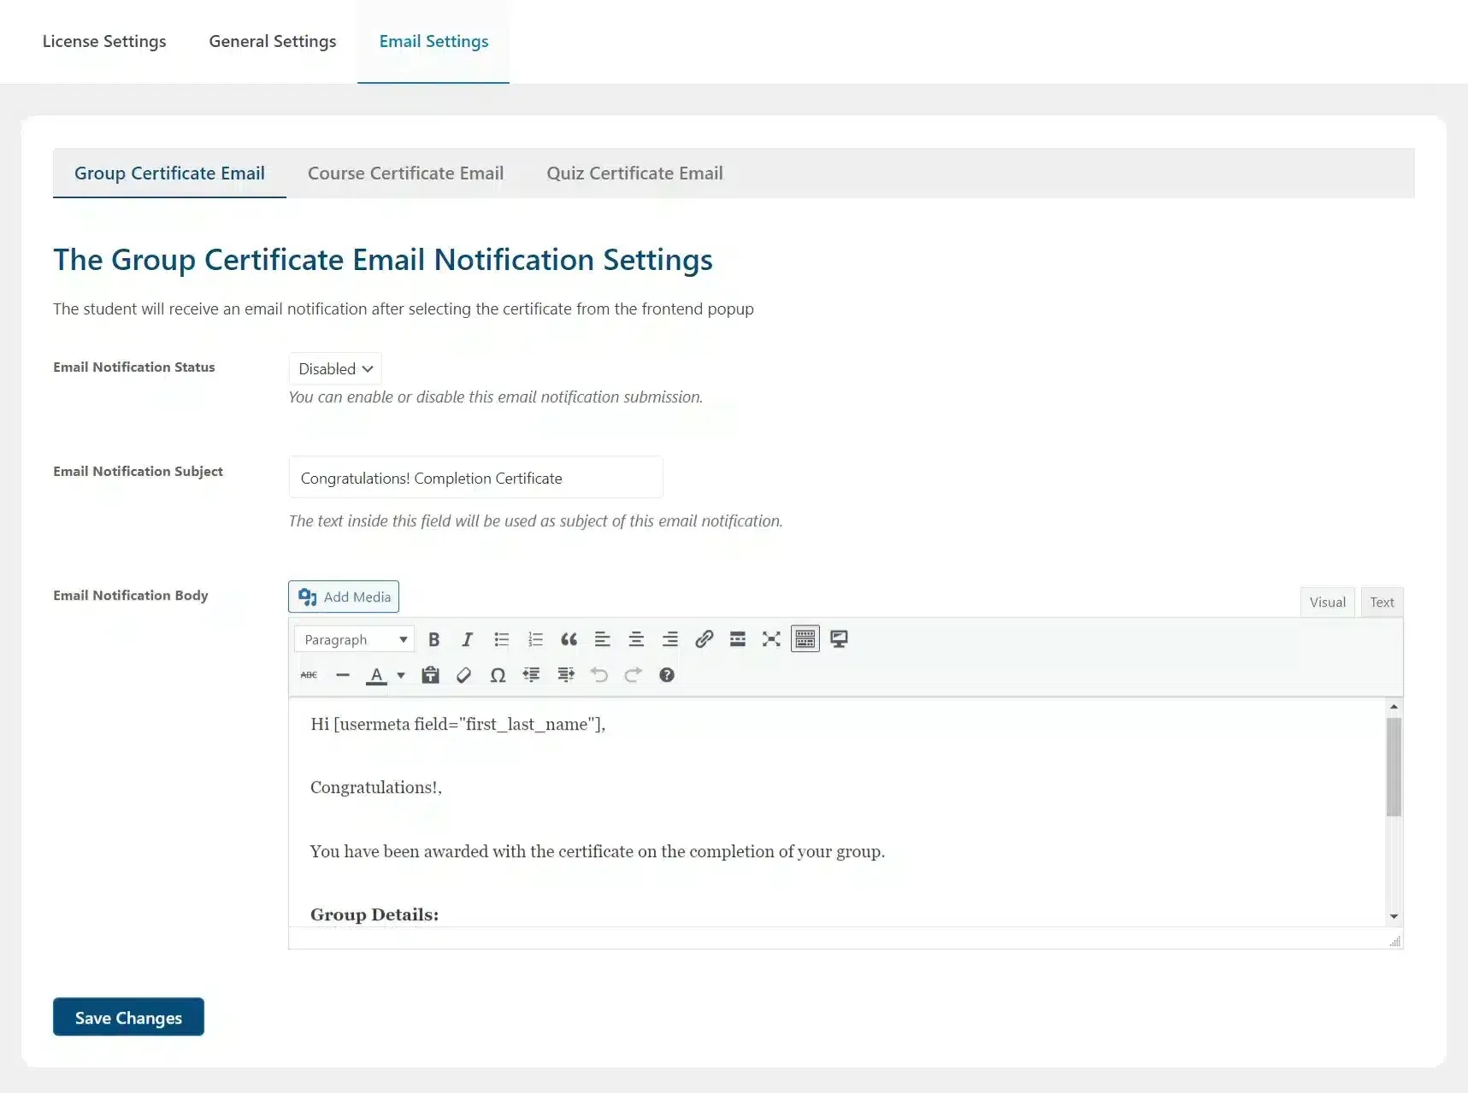Open the General Settings tab
Image resolution: width=1468 pixels, height=1093 pixels.
tap(272, 41)
